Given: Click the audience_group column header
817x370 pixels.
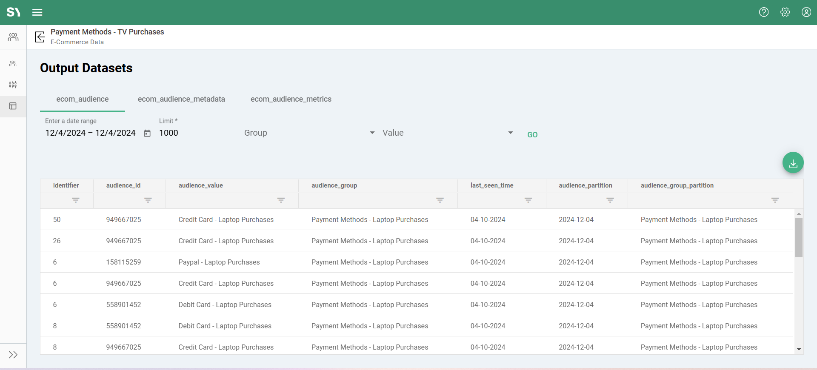Looking at the screenshot, I should tap(334, 185).
